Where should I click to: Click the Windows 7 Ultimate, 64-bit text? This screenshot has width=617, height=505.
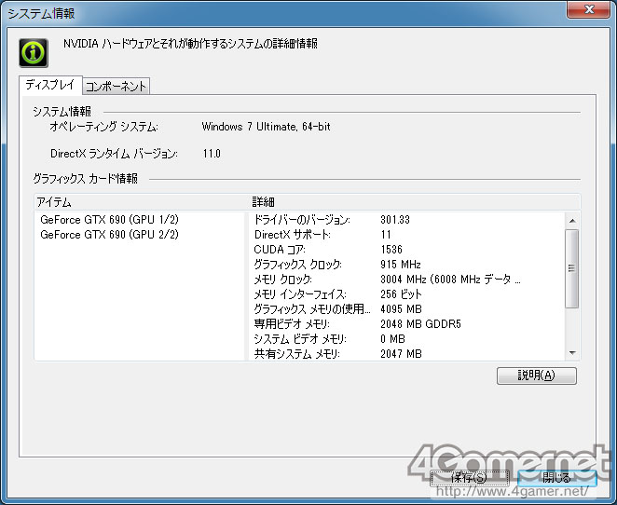(266, 127)
